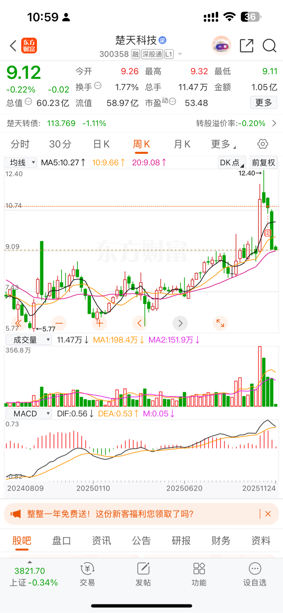Viewport: 283px width, 613px height.
Task: Open 功能 functions icon
Action: coord(199,575)
